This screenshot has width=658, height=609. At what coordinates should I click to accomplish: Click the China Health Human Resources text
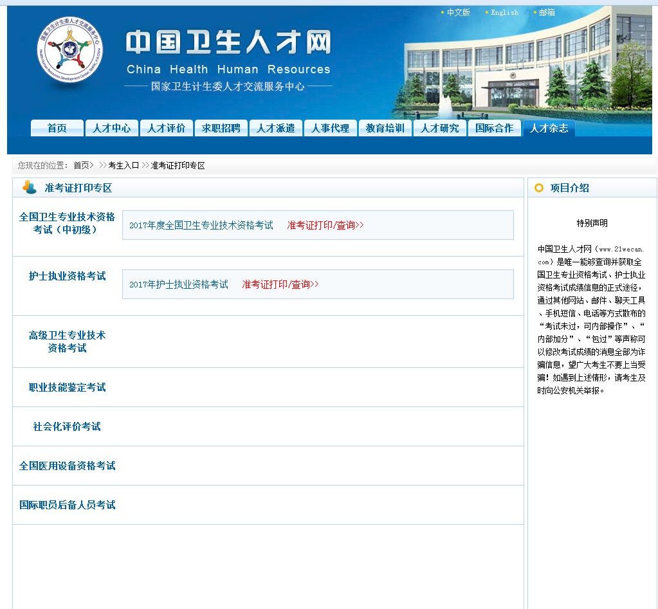tap(228, 69)
